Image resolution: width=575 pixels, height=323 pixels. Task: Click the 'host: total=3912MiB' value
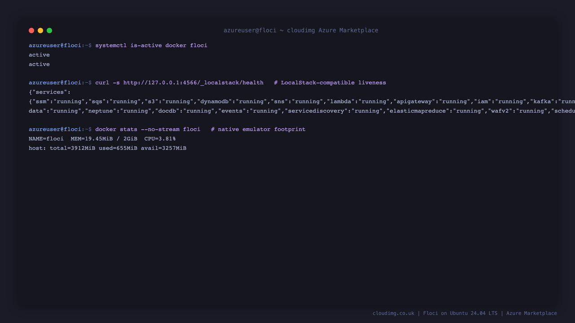tap(62, 148)
